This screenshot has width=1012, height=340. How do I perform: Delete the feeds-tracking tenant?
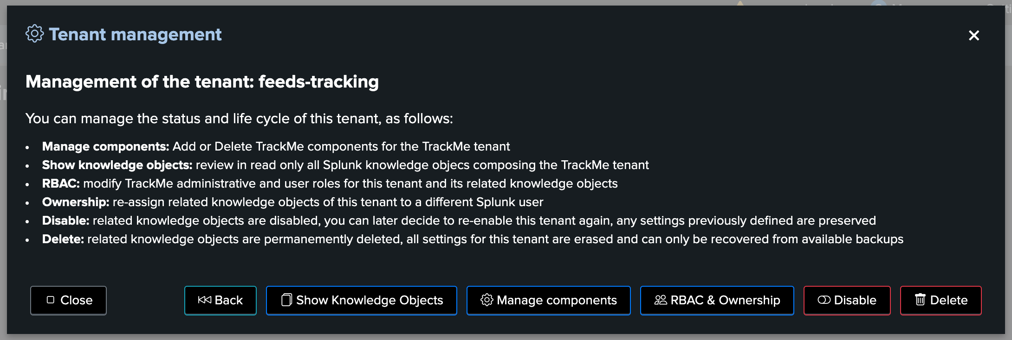(x=941, y=301)
